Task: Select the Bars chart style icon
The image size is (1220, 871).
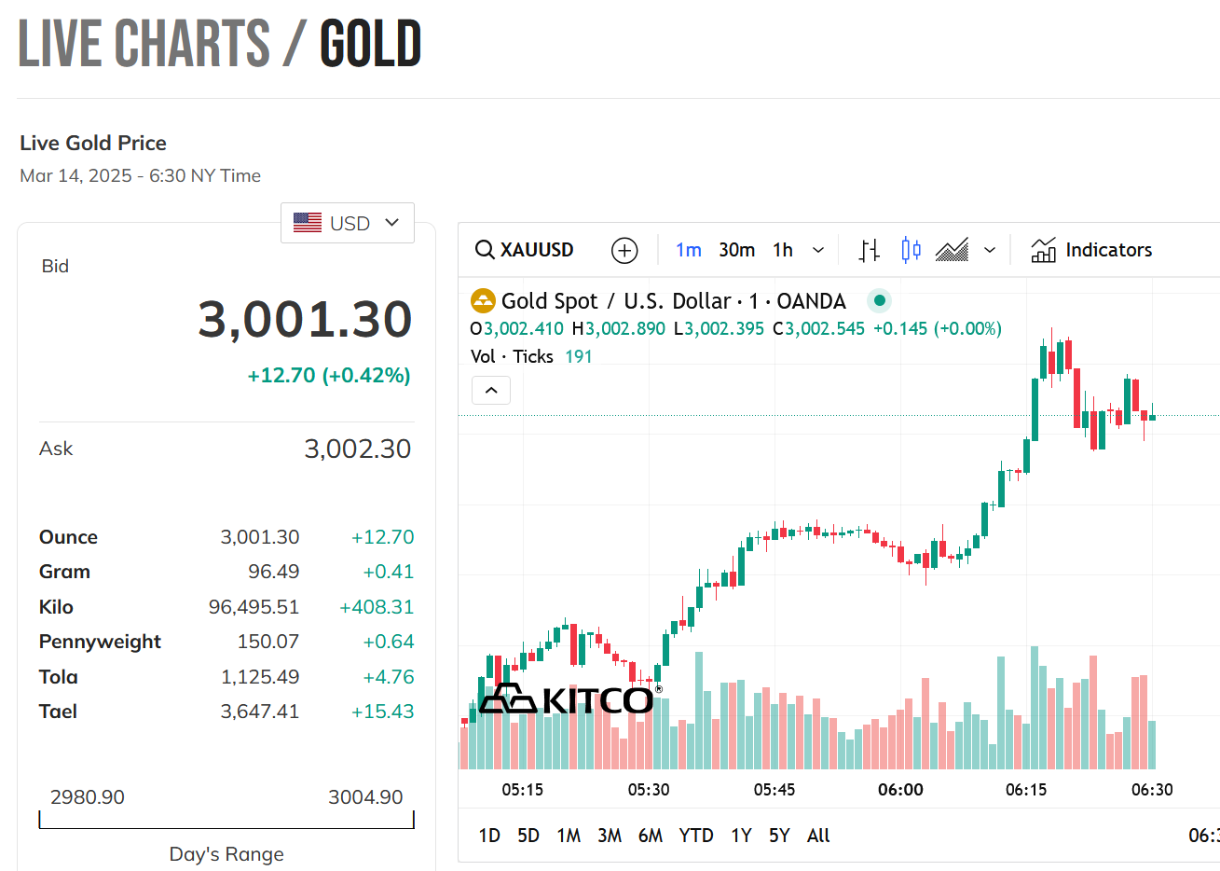Action: (869, 250)
